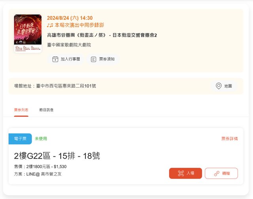
Task: Open the 地圖 button
Action: [x=224, y=86]
